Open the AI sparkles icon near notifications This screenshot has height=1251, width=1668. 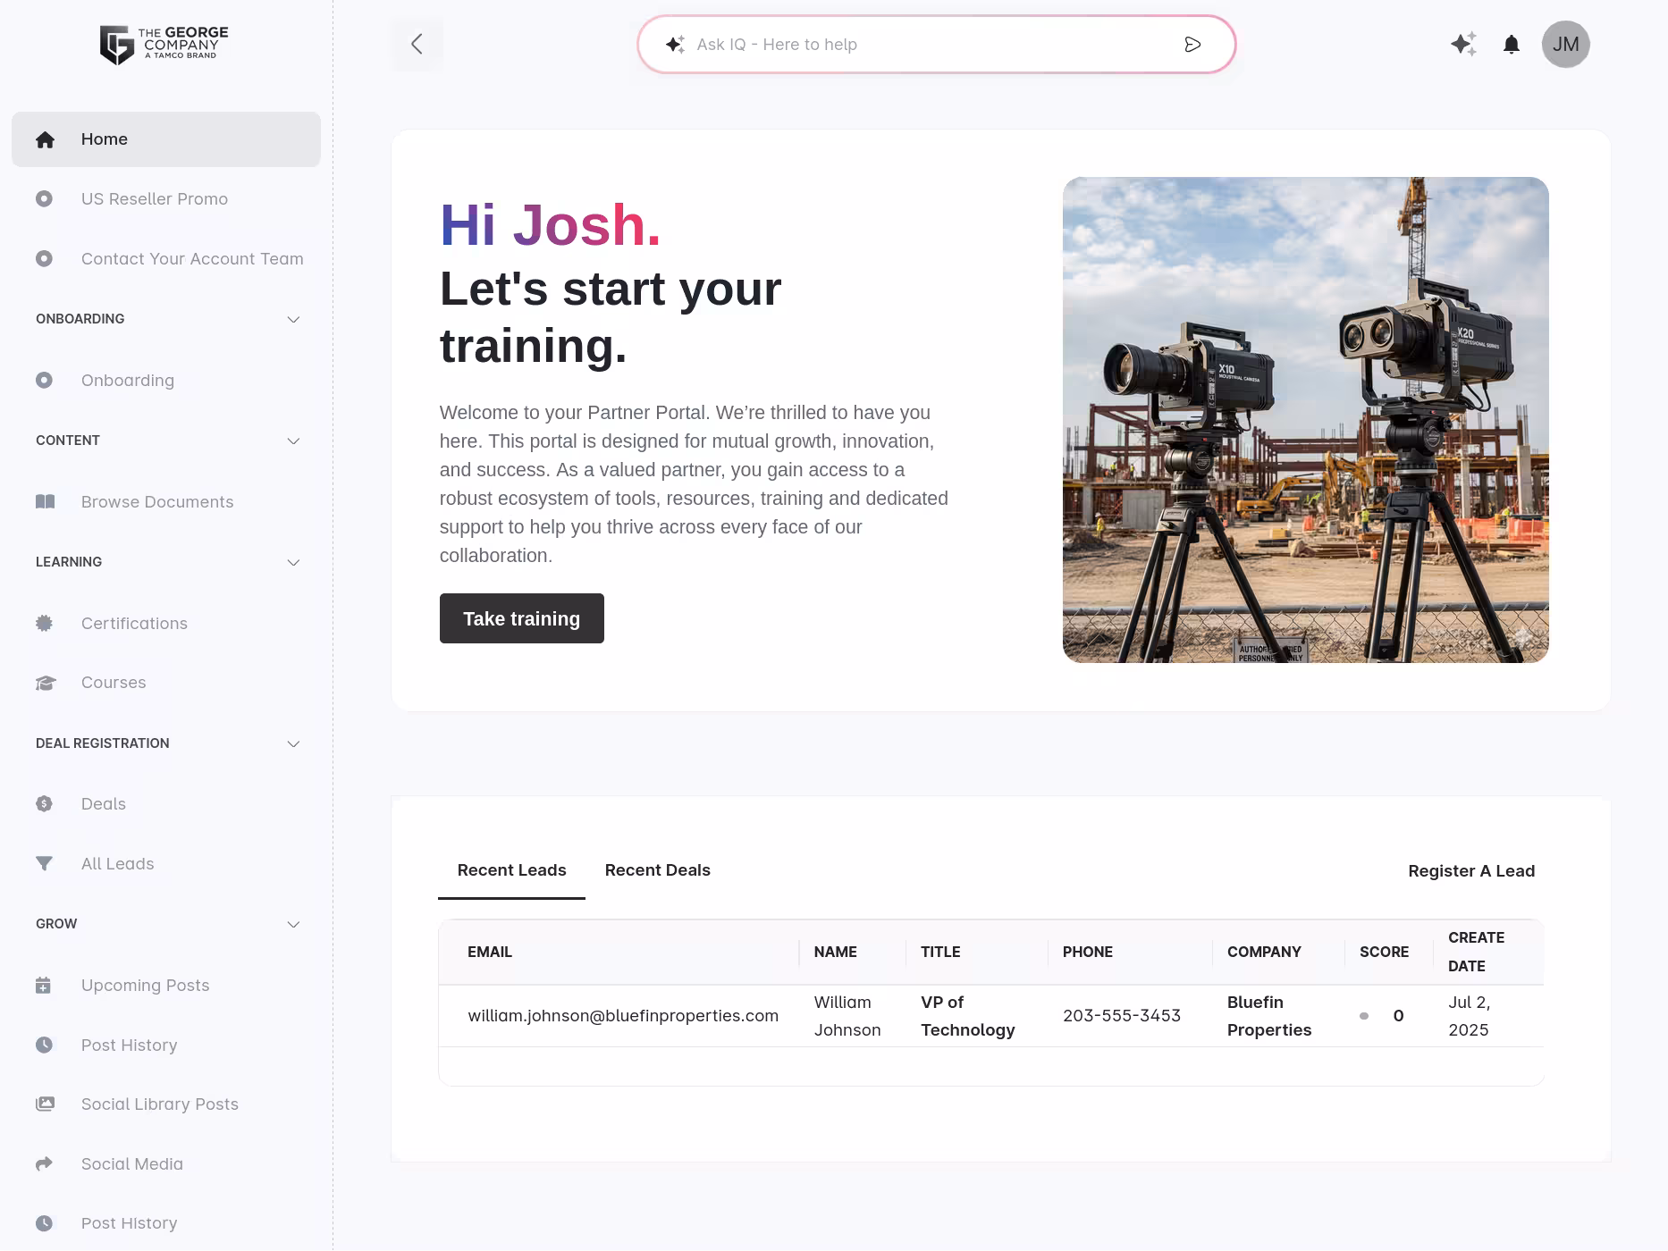pyautogui.click(x=1462, y=44)
